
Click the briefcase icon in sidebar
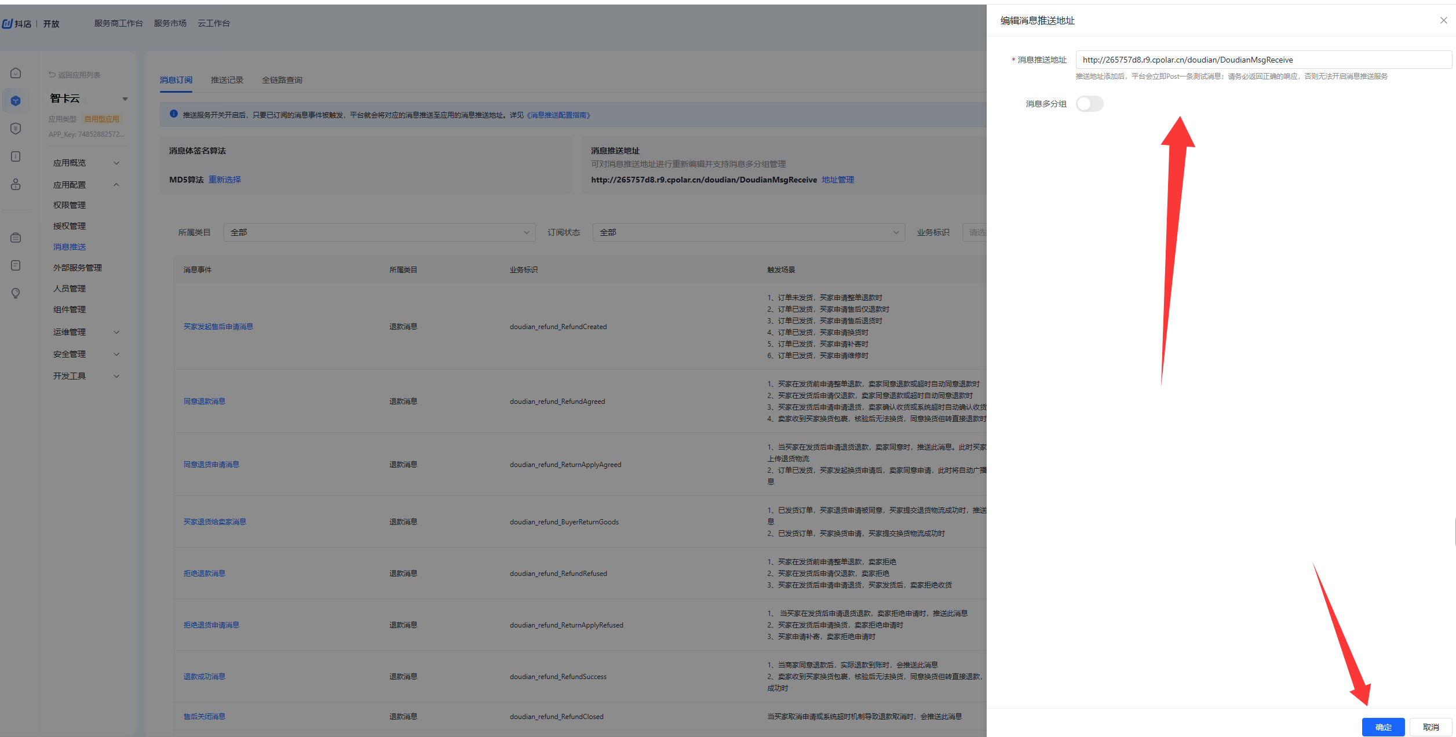[x=16, y=238]
